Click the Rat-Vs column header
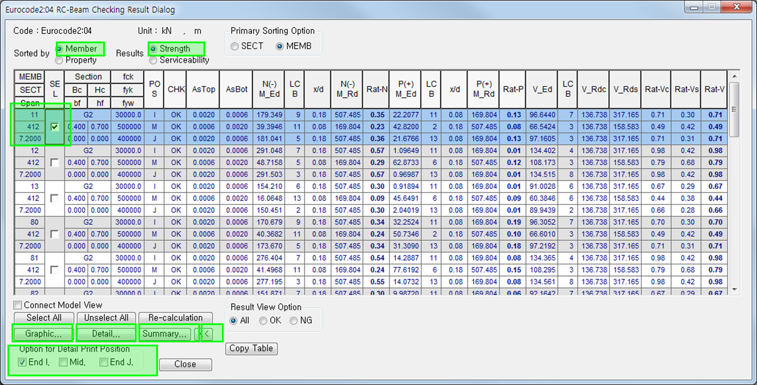Image resolution: width=757 pixels, height=385 pixels. coord(687,89)
